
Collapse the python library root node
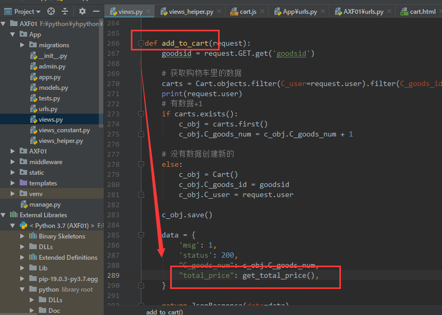pos(22,290)
